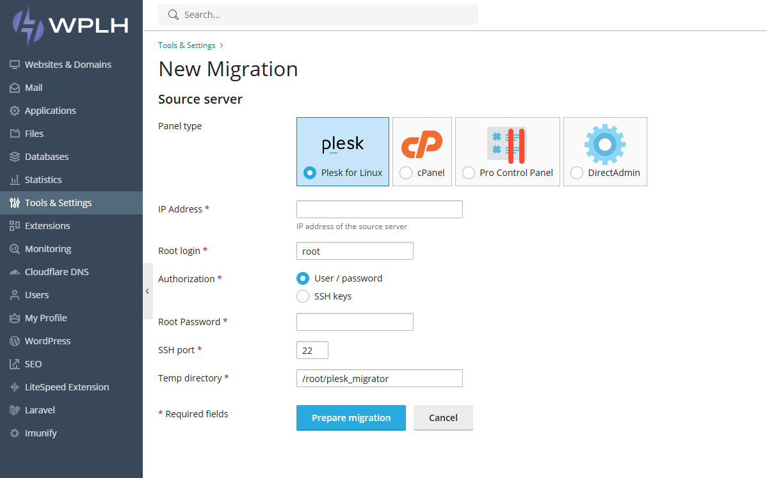Click the Tools & Settings sliders icon
767x478 pixels.
15,203
